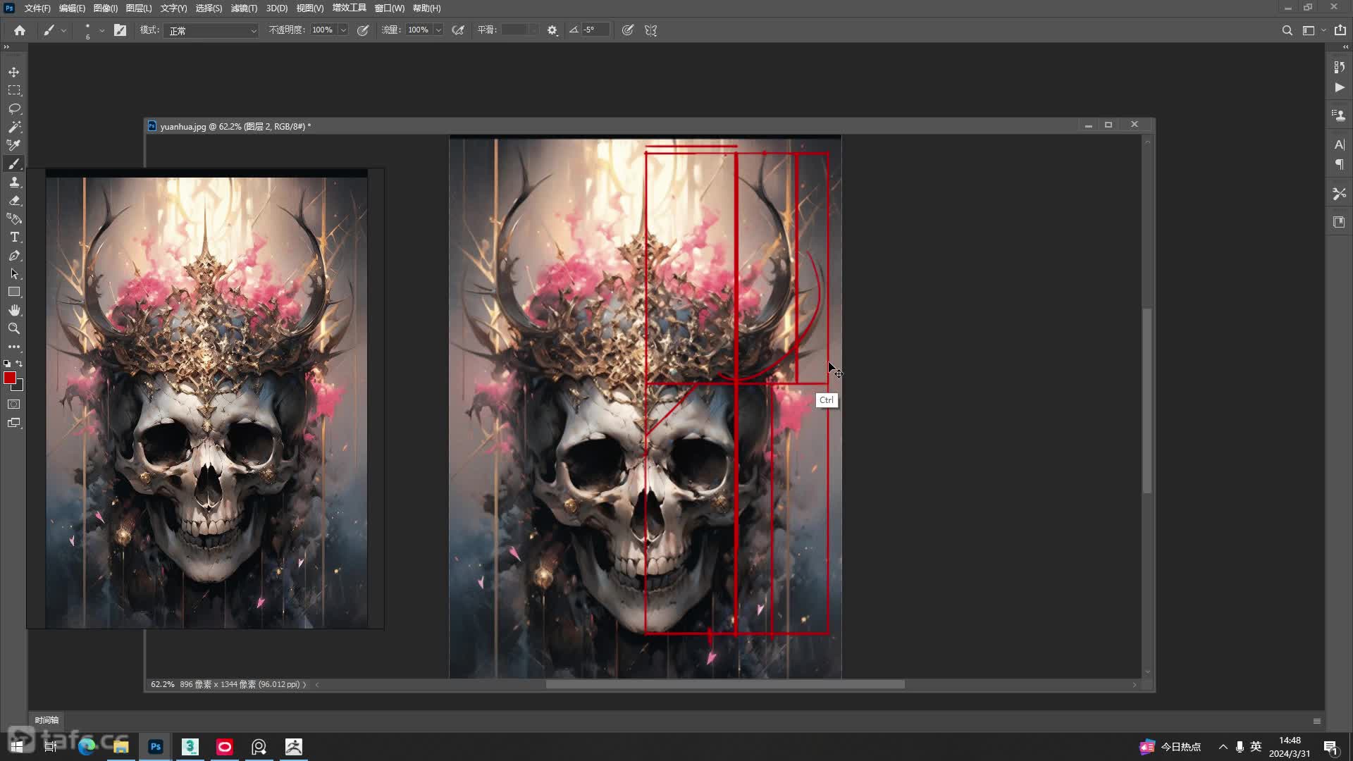This screenshot has width=1353, height=761.
Task: Open the Layer menu
Action: [x=139, y=8]
